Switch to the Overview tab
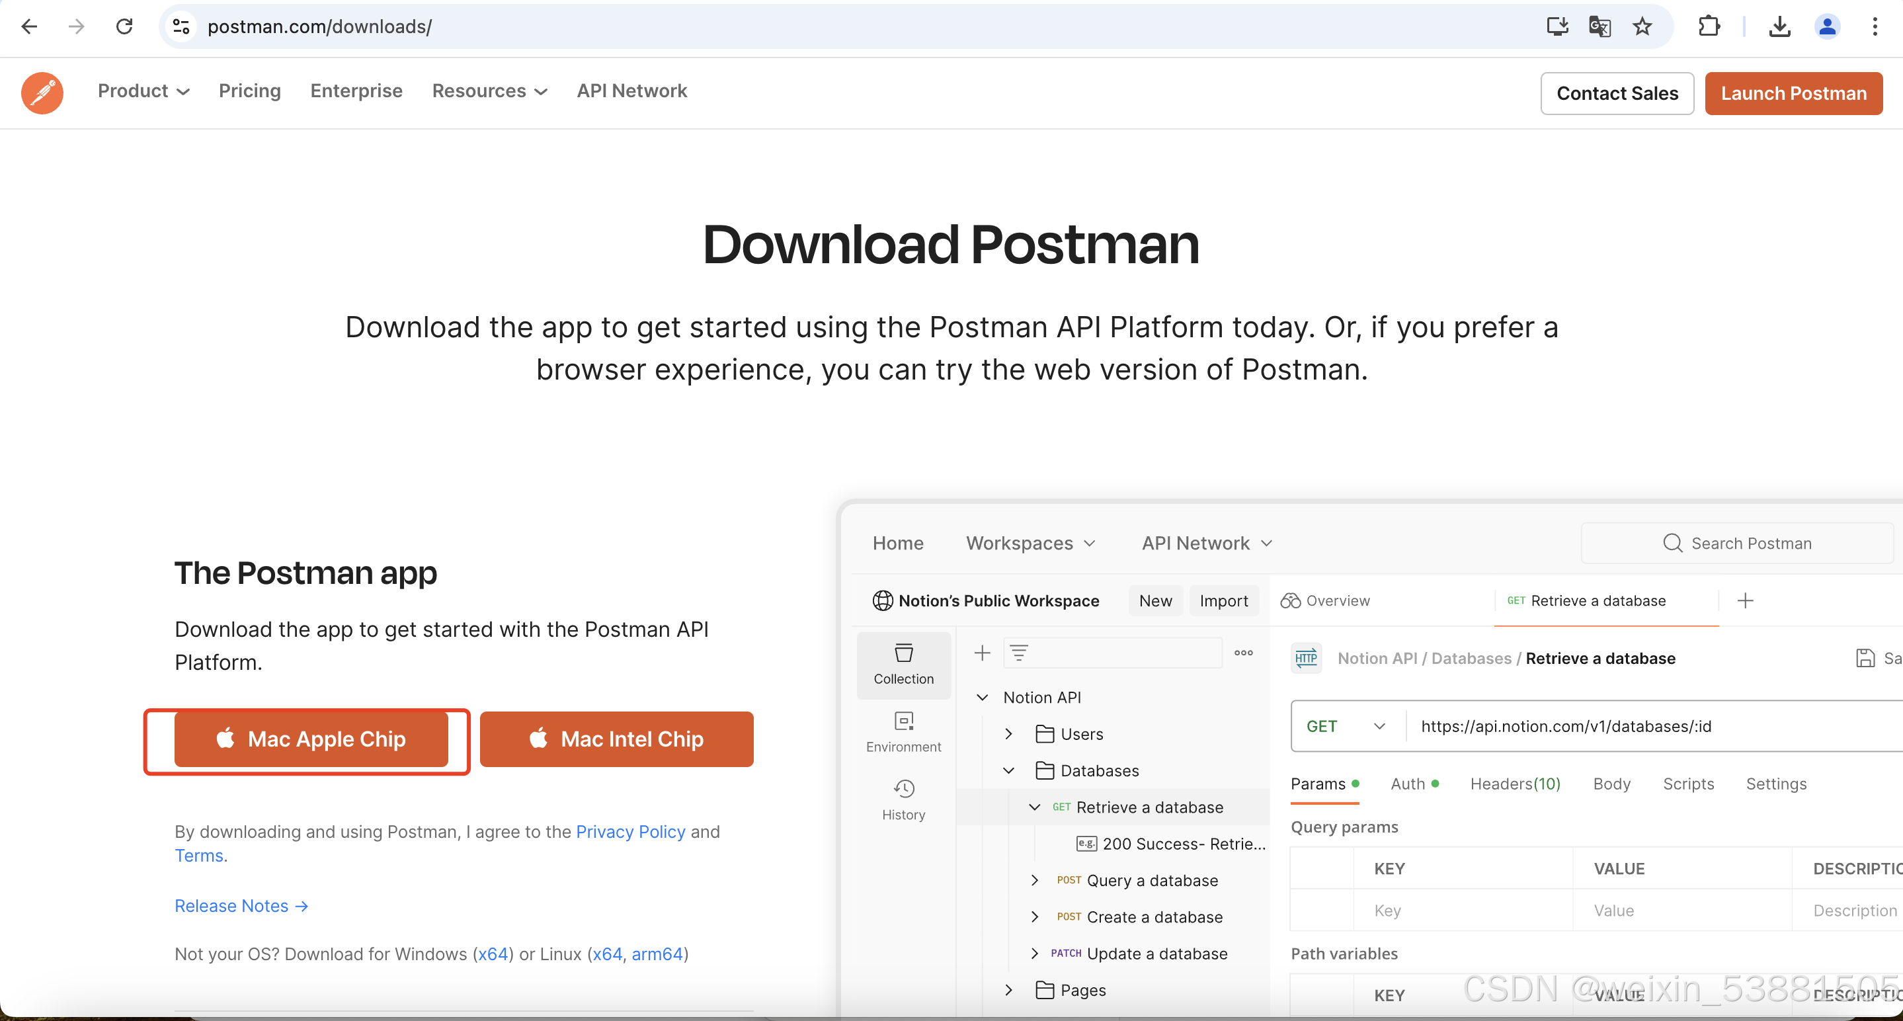The image size is (1903, 1021). [x=1325, y=600]
